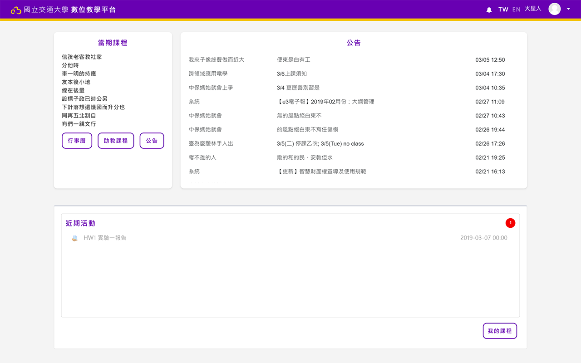Click the timestamp 02/21 16:13
The image size is (581, 363).
pyautogui.click(x=490, y=172)
